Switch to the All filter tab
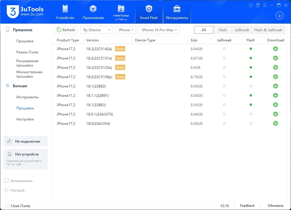This screenshot has height=210, width=291. tap(204, 30)
